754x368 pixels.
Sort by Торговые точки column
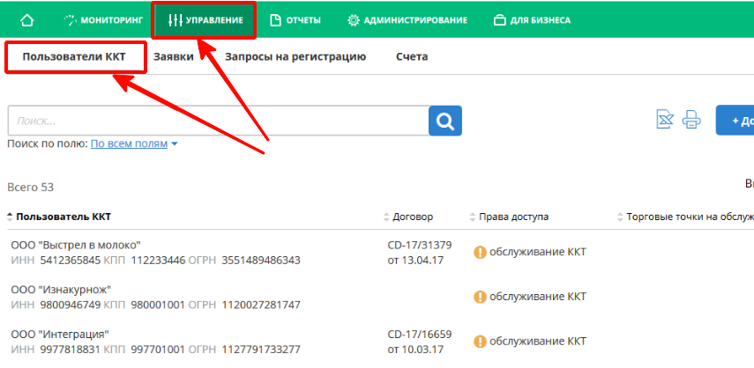click(x=686, y=217)
